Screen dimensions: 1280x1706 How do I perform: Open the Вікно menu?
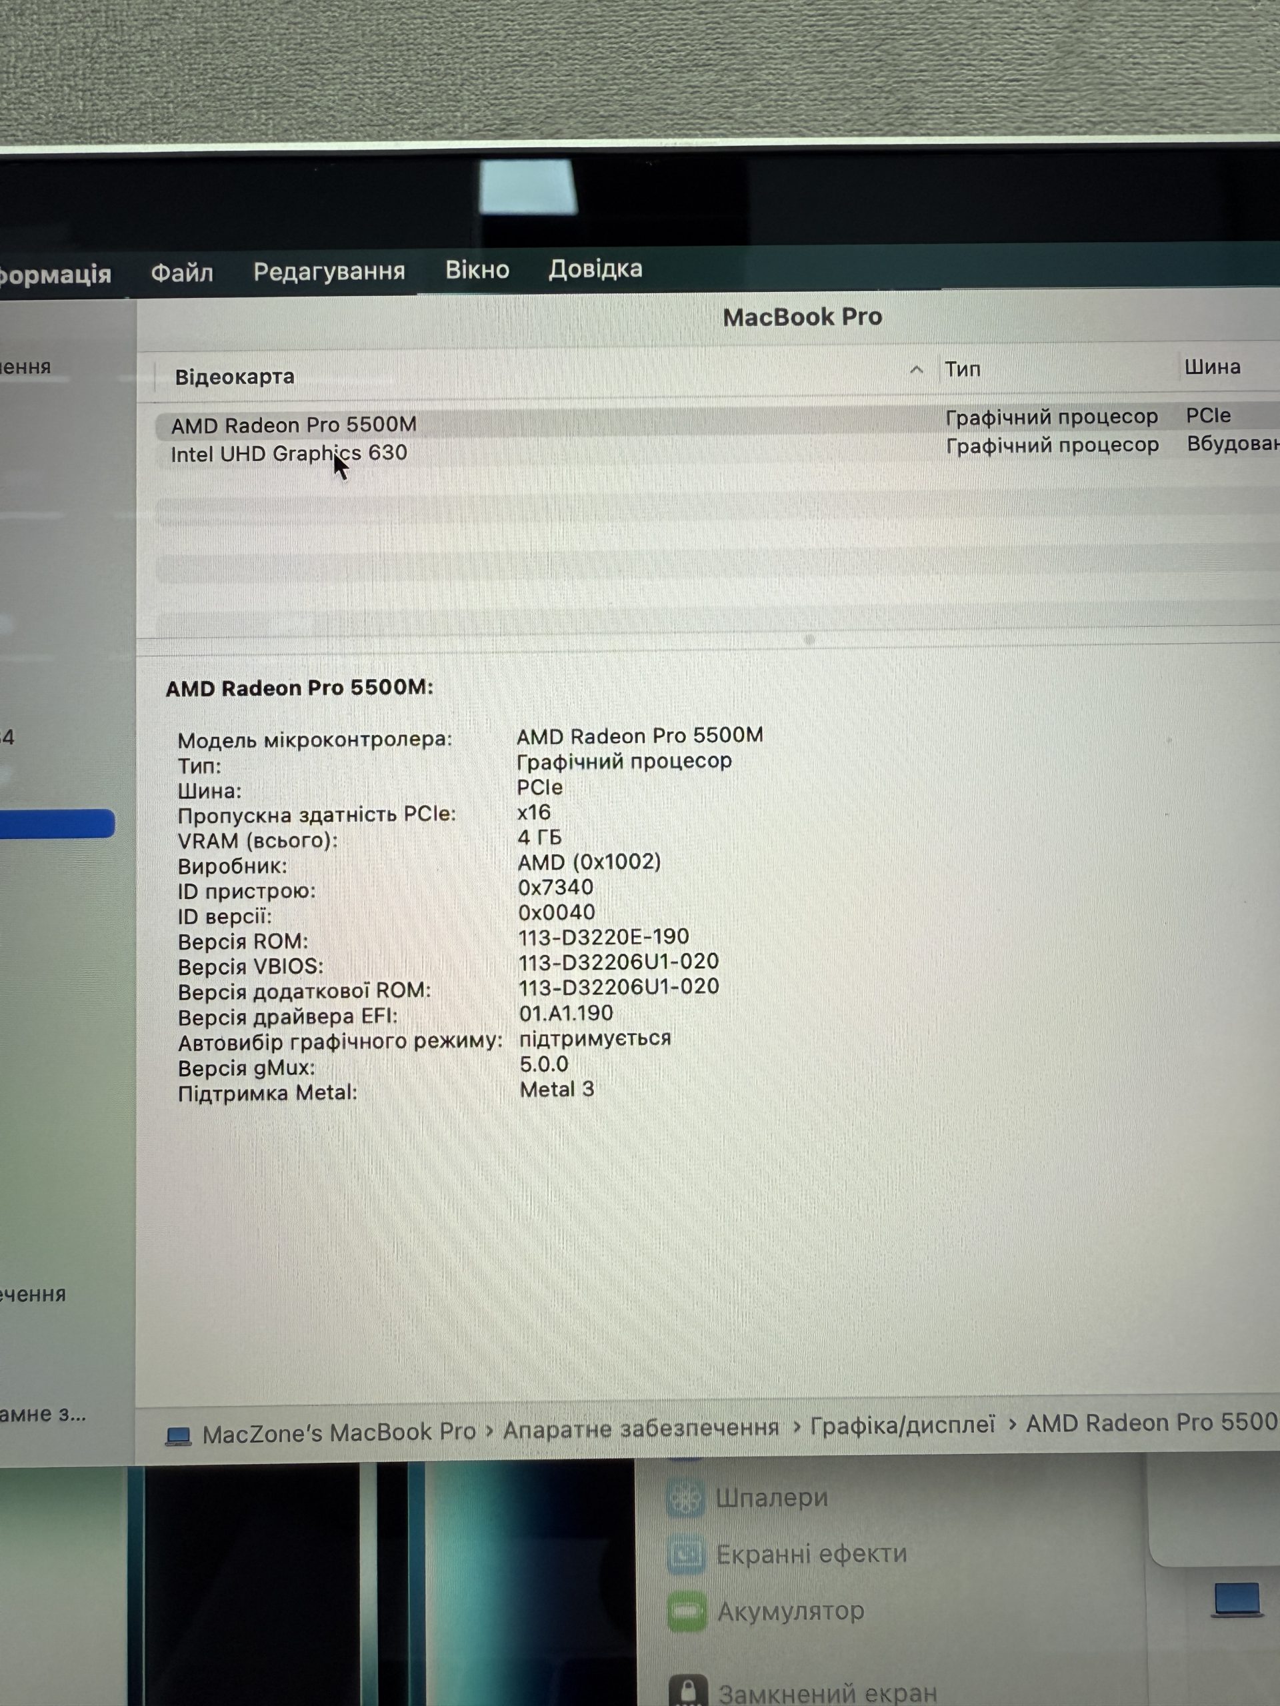pyautogui.click(x=477, y=270)
